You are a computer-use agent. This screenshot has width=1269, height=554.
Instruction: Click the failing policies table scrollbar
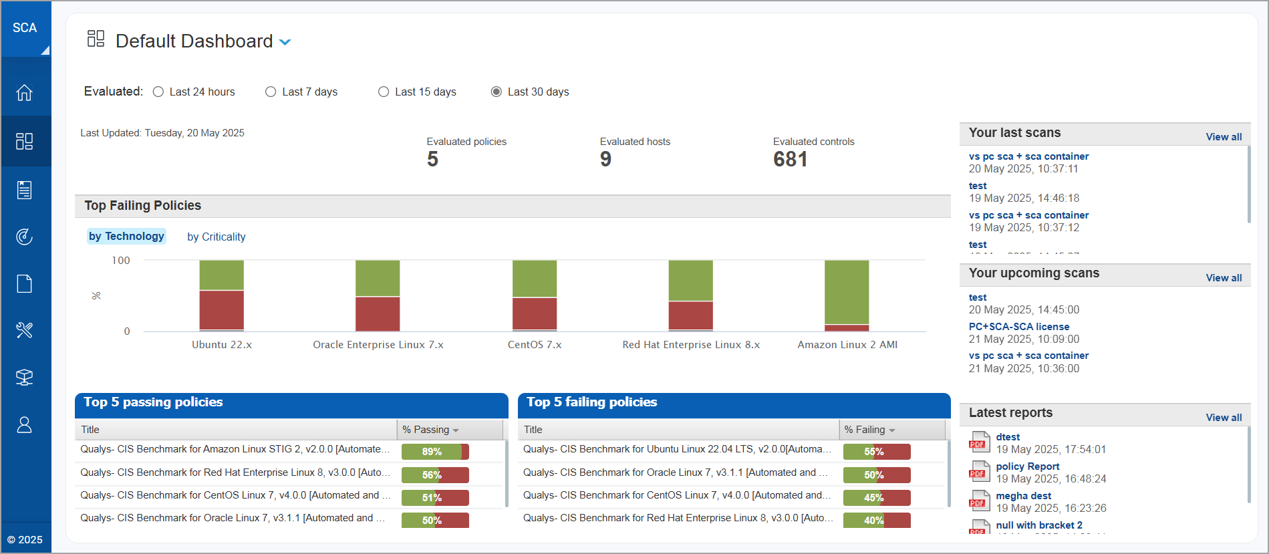tap(949, 474)
